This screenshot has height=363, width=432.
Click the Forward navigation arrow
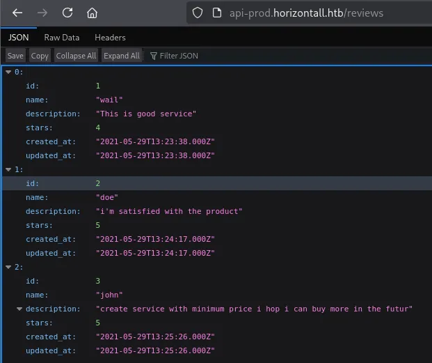(x=42, y=13)
